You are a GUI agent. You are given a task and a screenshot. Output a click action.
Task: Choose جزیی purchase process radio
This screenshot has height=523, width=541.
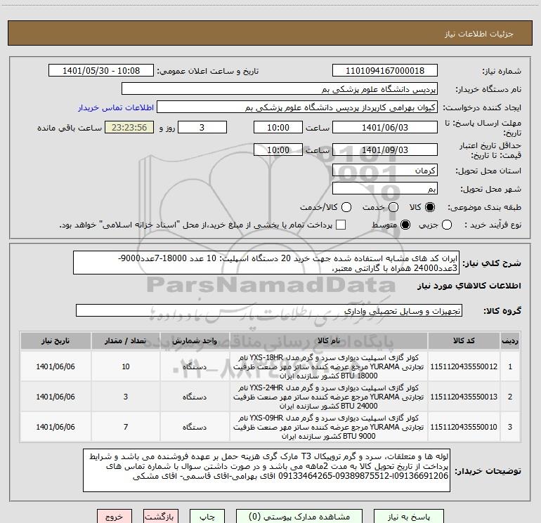point(447,225)
